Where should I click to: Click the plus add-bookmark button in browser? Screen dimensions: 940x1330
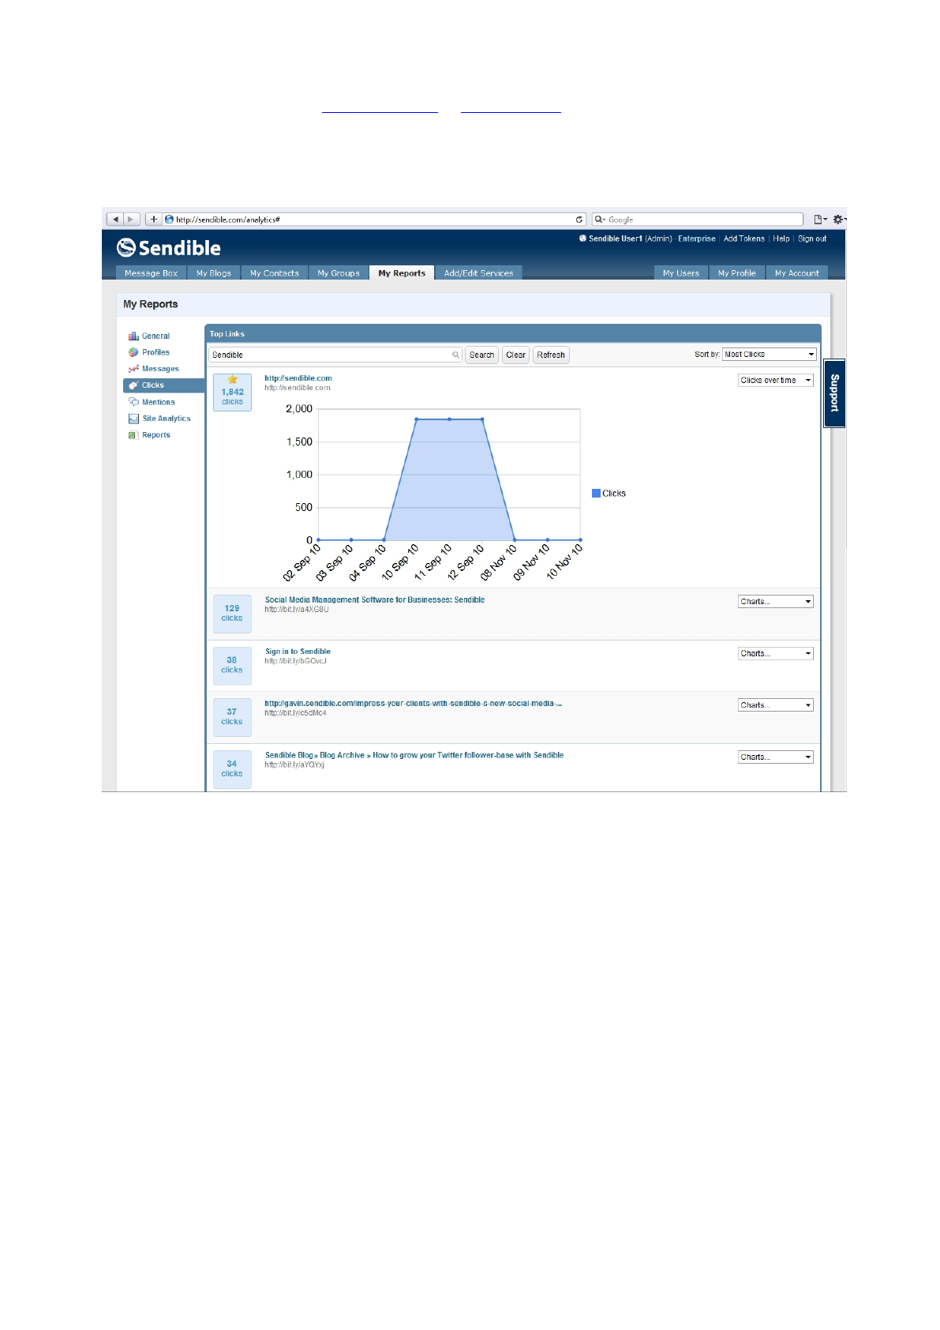[x=154, y=220]
